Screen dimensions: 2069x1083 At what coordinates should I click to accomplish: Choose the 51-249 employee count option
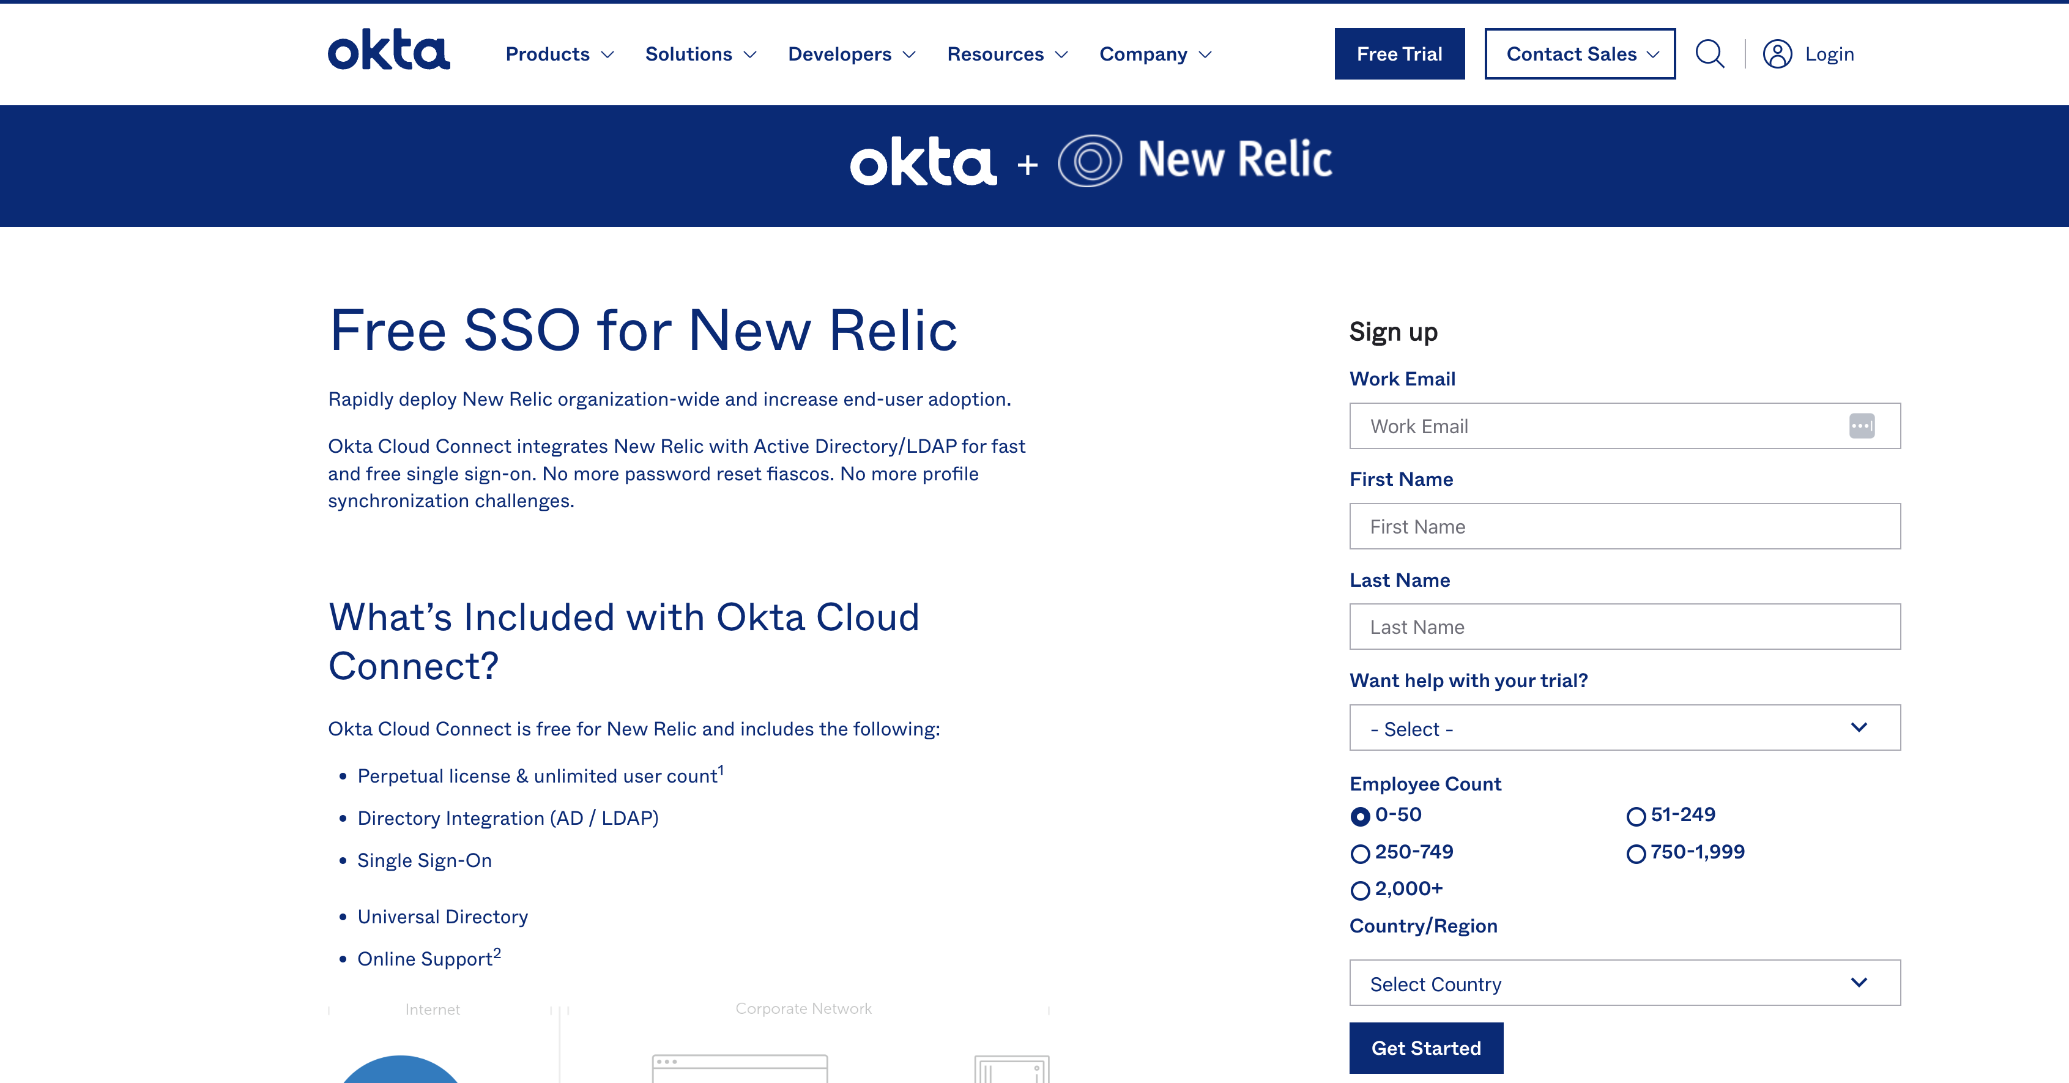pyautogui.click(x=1636, y=816)
